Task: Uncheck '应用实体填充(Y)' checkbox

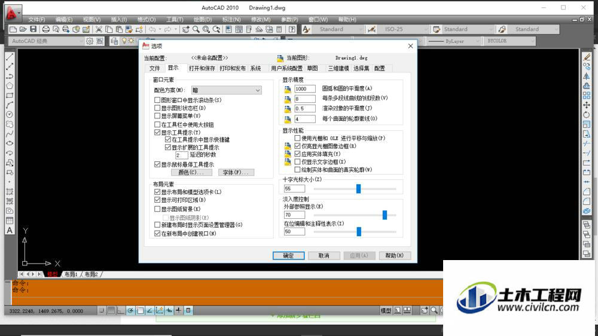Action: point(297,154)
